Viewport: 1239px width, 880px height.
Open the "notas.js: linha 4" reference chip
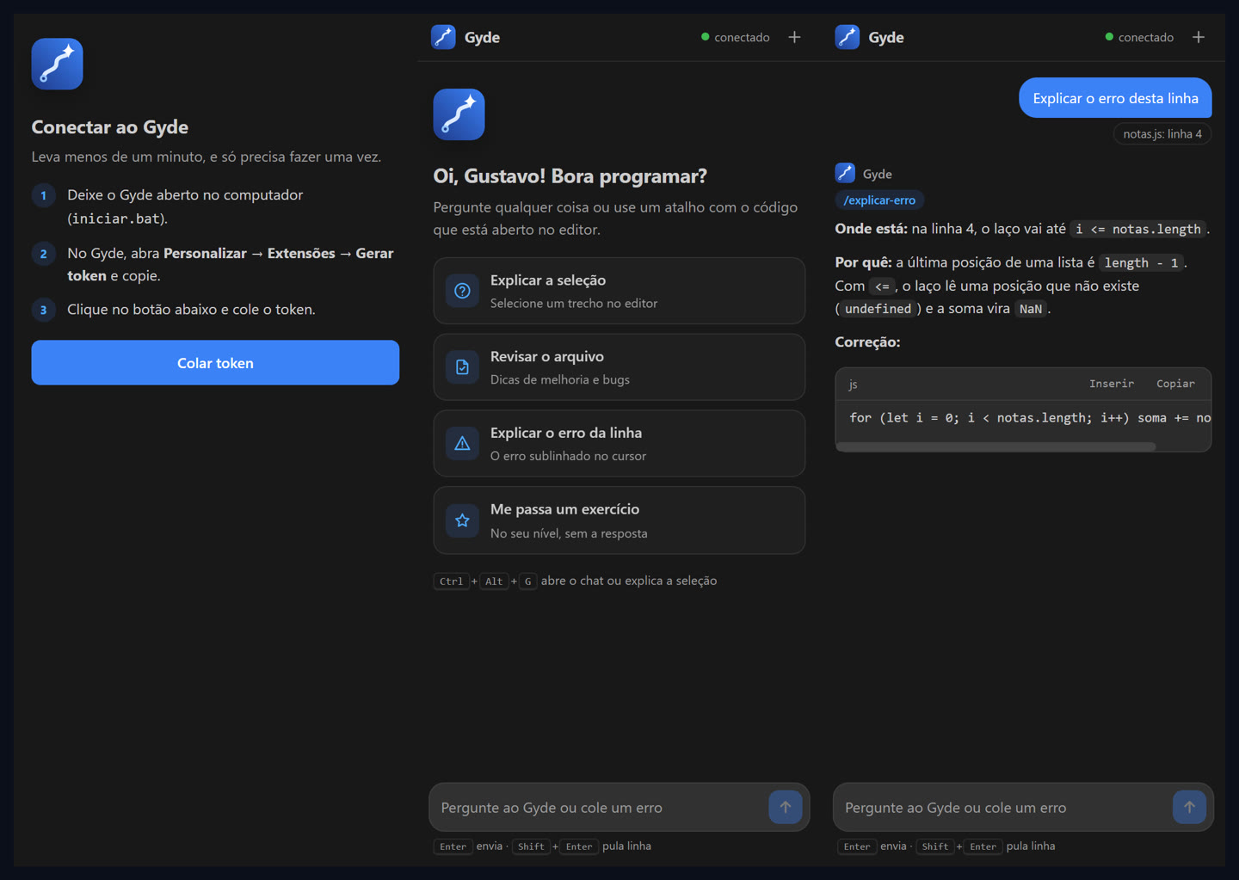[x=1162, y=133]
